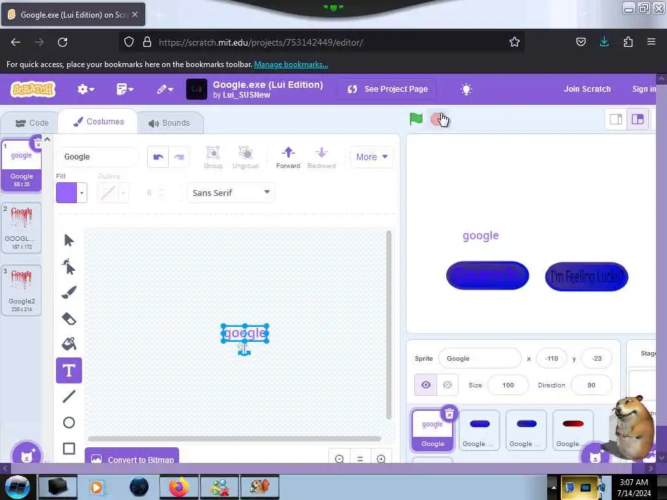Viewport: 667px width, 500px height.
Task: Open Firefox from the taskbar
Action: (x=179, y=487)
